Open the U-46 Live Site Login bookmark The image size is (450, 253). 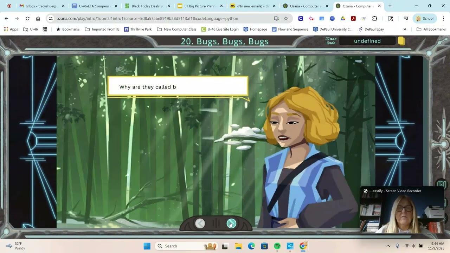click(x=220, y=29)
